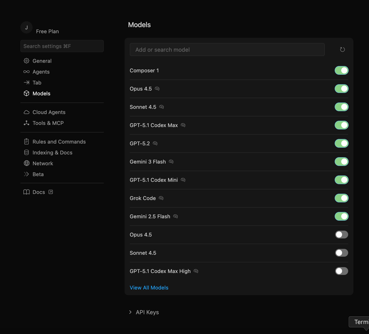Click the General gear icon
369x334 pixels.
[26, 61]
